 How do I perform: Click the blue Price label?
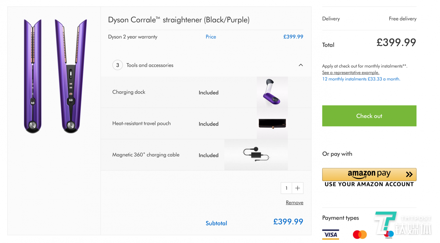[211, 37]
